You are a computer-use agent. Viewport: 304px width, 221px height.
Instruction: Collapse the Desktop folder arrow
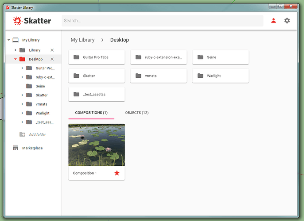tap(16, 59)
